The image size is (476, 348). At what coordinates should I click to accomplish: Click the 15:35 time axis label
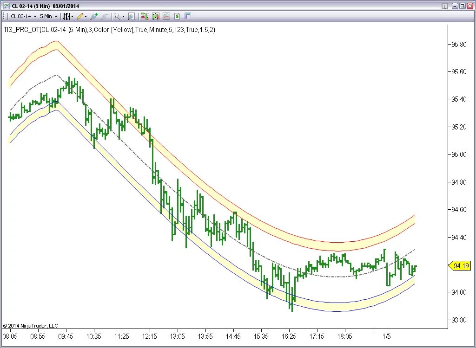click(x=261, y=336)
